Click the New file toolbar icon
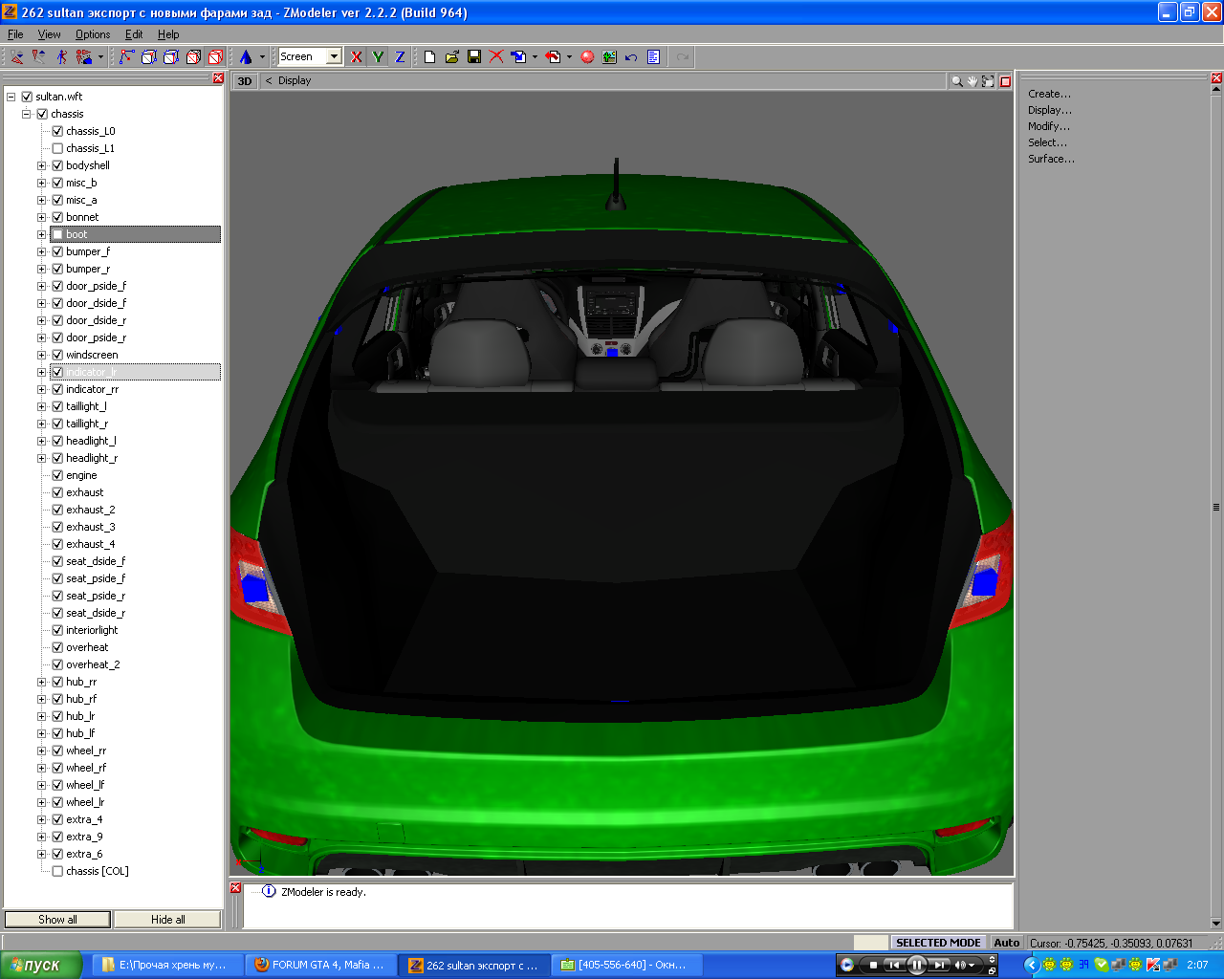 click(429, 57)
